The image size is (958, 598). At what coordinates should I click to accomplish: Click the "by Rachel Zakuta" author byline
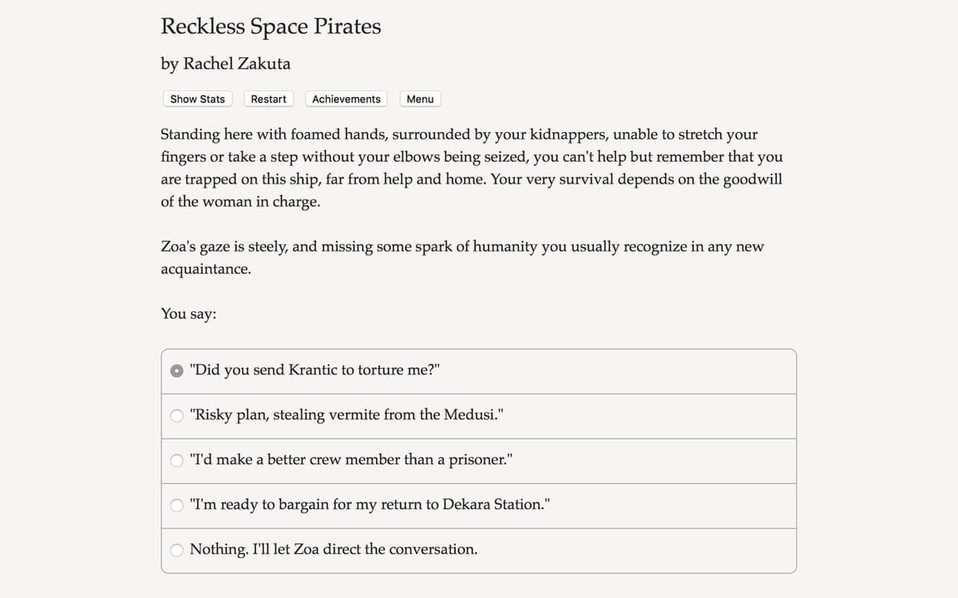tap(225, 64)
